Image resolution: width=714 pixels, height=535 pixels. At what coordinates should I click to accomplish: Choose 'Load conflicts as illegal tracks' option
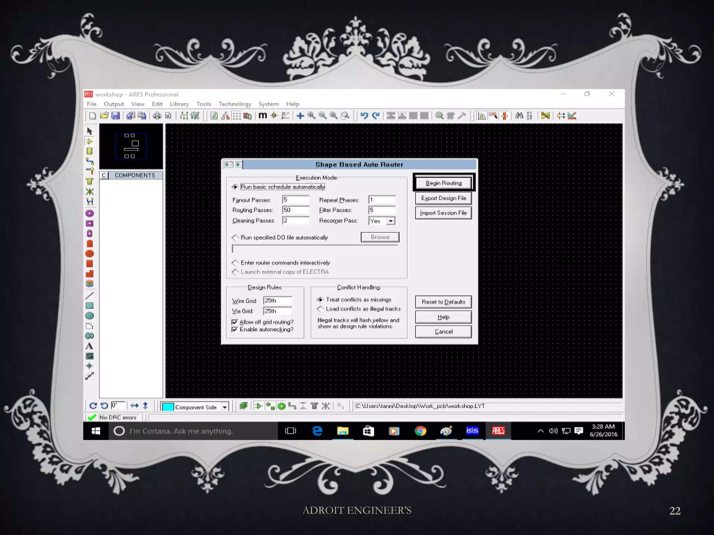click(320, 309)
